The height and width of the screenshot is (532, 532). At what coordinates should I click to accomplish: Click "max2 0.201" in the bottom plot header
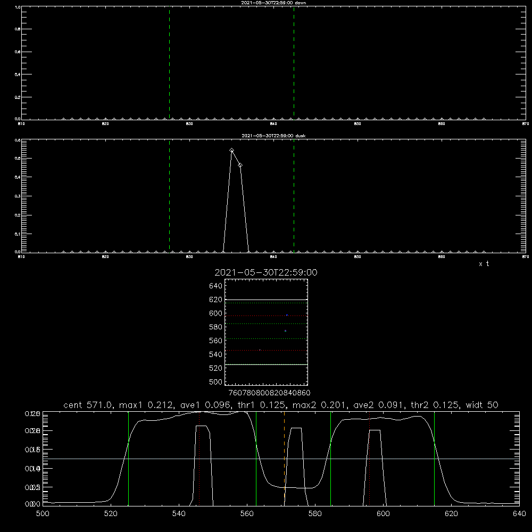click(x=320, y=405)
